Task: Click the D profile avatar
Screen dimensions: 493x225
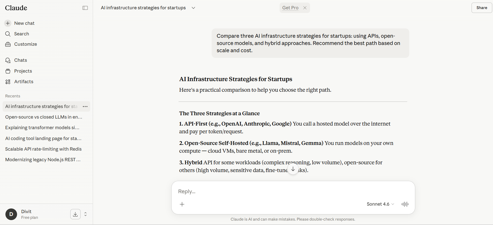Action: coord(11,214)
